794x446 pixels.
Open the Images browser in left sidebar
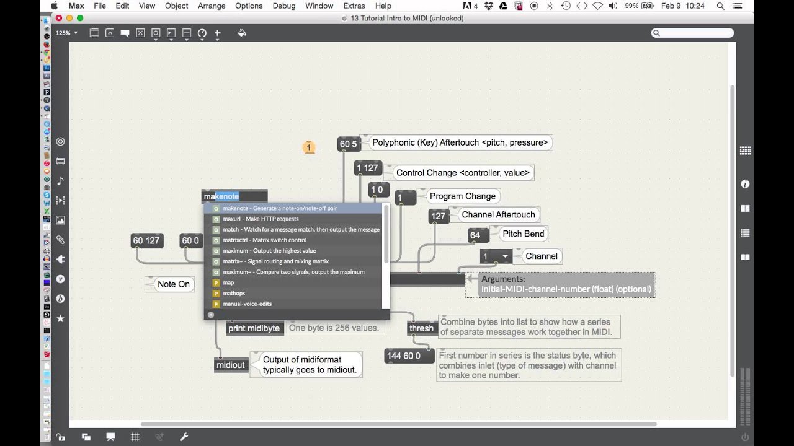tap(60, 220)
